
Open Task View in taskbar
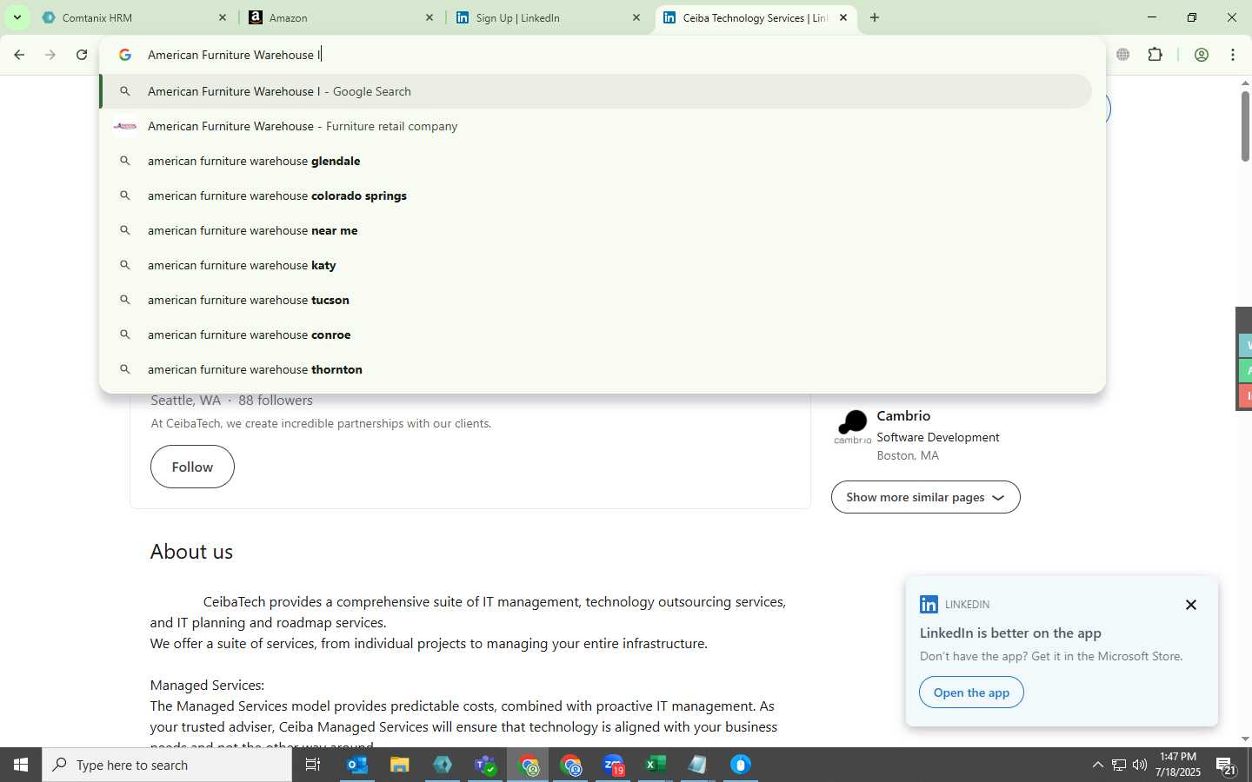[x=313, y=765]
